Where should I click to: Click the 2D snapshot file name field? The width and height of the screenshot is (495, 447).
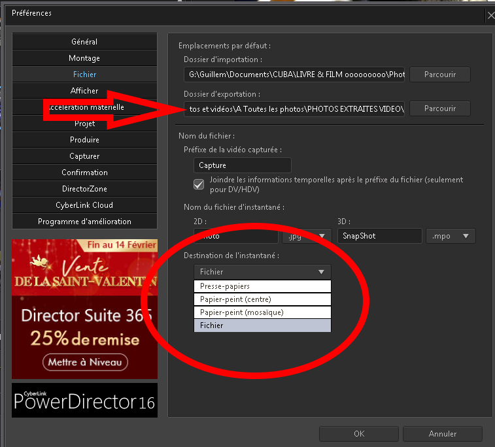coord(236,236)
